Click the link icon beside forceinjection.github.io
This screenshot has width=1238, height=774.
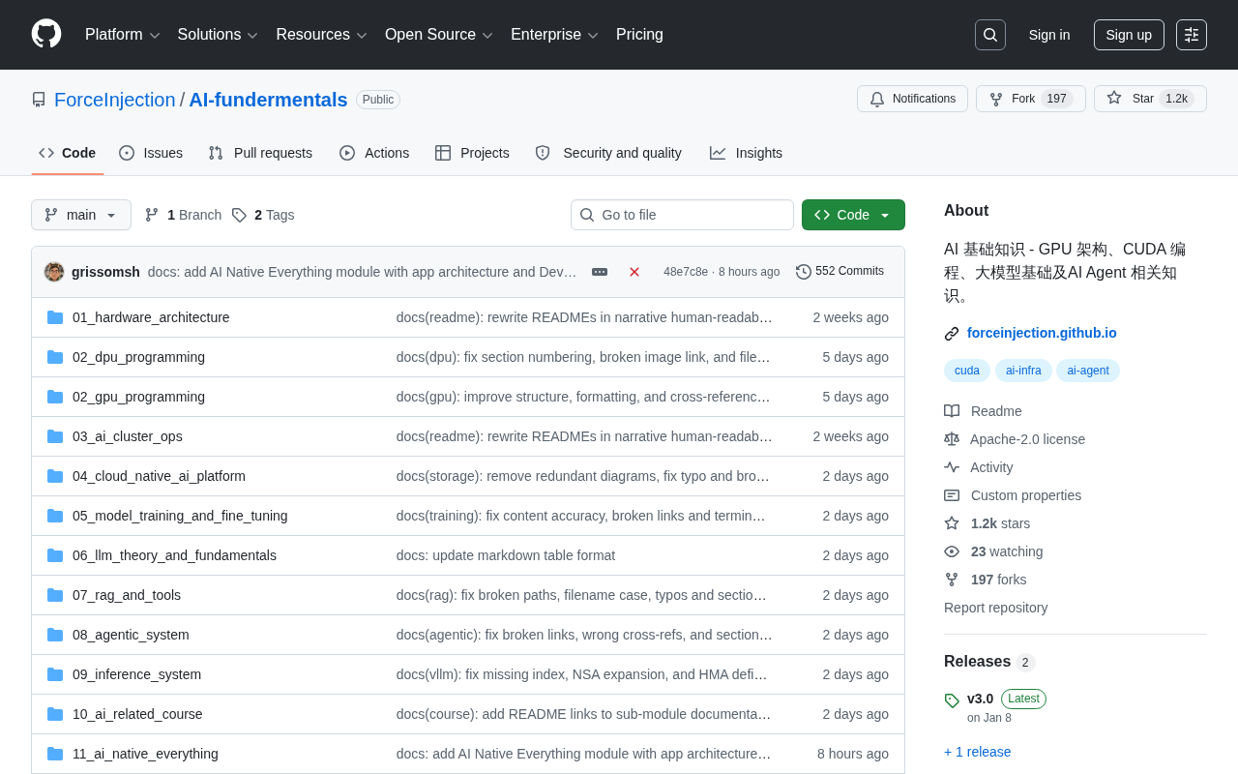pos(952,334)
